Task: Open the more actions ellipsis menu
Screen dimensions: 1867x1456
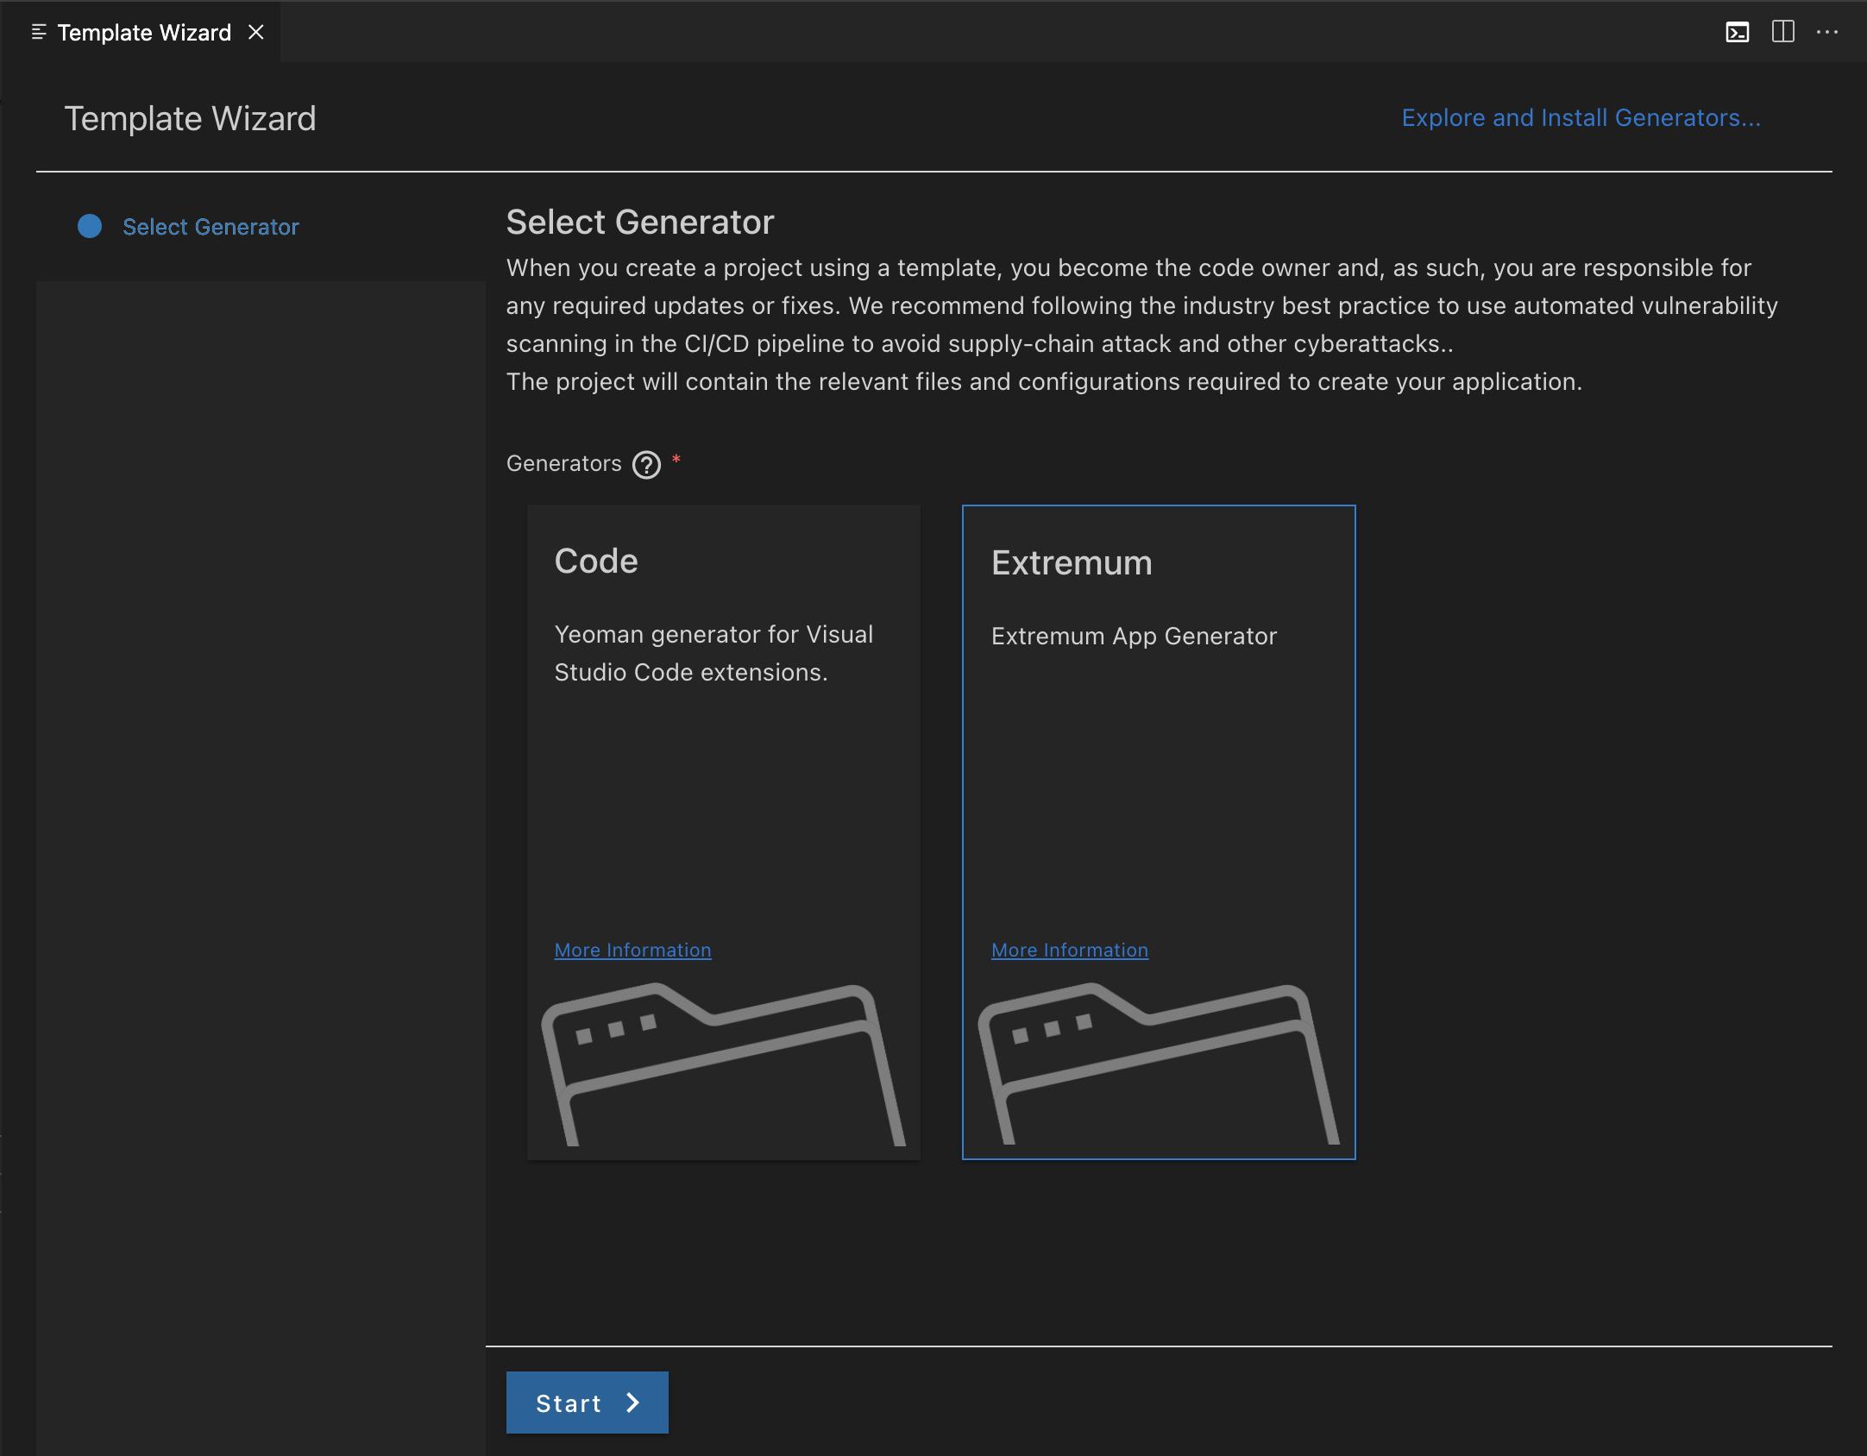Action: pyautogui.click(x=1827, y=33)
